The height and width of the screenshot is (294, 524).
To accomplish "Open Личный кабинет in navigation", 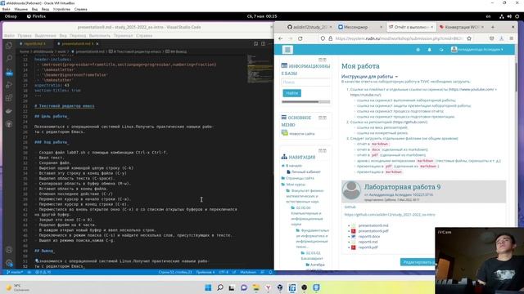I will click(x=305, y=172).
